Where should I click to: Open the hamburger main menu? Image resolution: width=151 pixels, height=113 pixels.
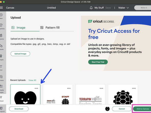tap(1, 8)
